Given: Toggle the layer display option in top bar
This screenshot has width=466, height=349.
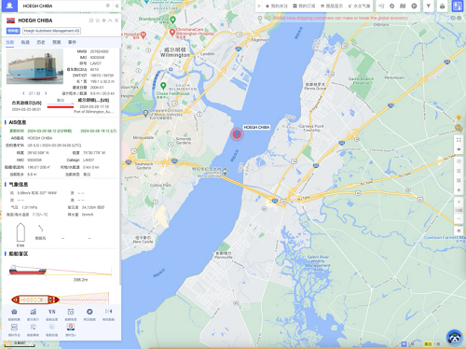Looking at the screenshot, I should (332, 6).
